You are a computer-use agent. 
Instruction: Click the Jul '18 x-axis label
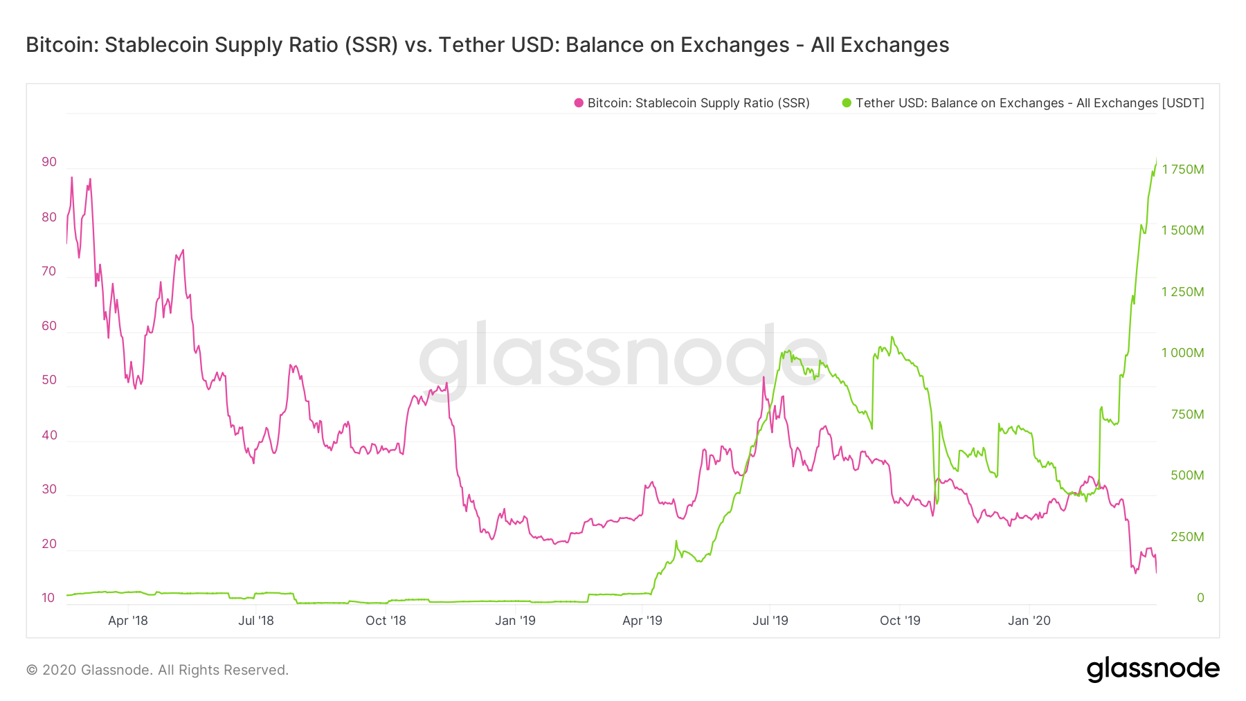(256, 621)
